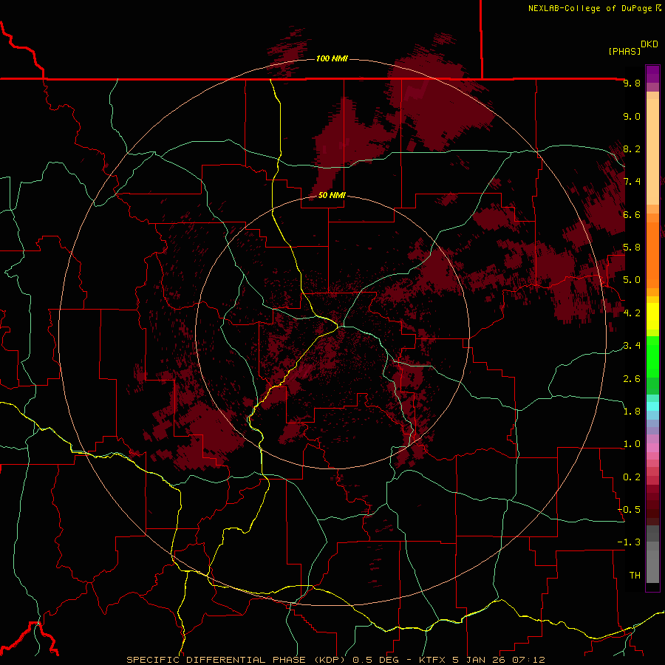This screenshot has width=665, height=665.
Task: Click the -0.5 scale value
Action: (629, 510)
